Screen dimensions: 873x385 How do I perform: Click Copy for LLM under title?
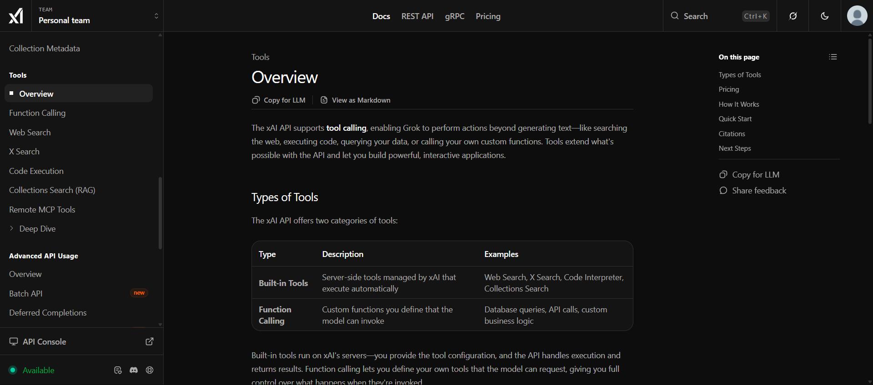279,100
